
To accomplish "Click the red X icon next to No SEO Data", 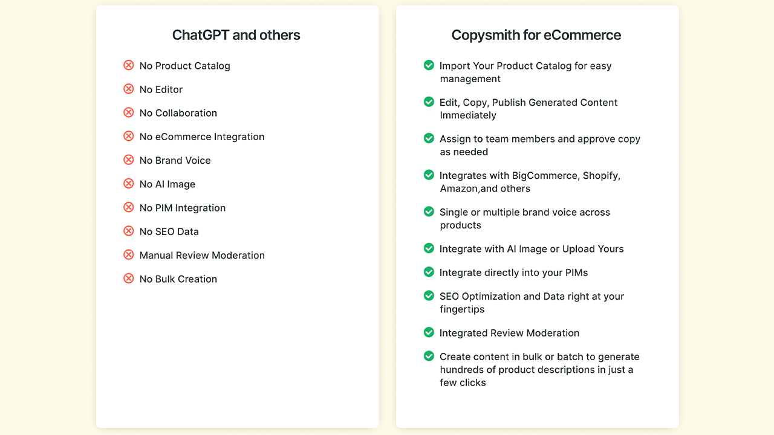I will 128,231.
